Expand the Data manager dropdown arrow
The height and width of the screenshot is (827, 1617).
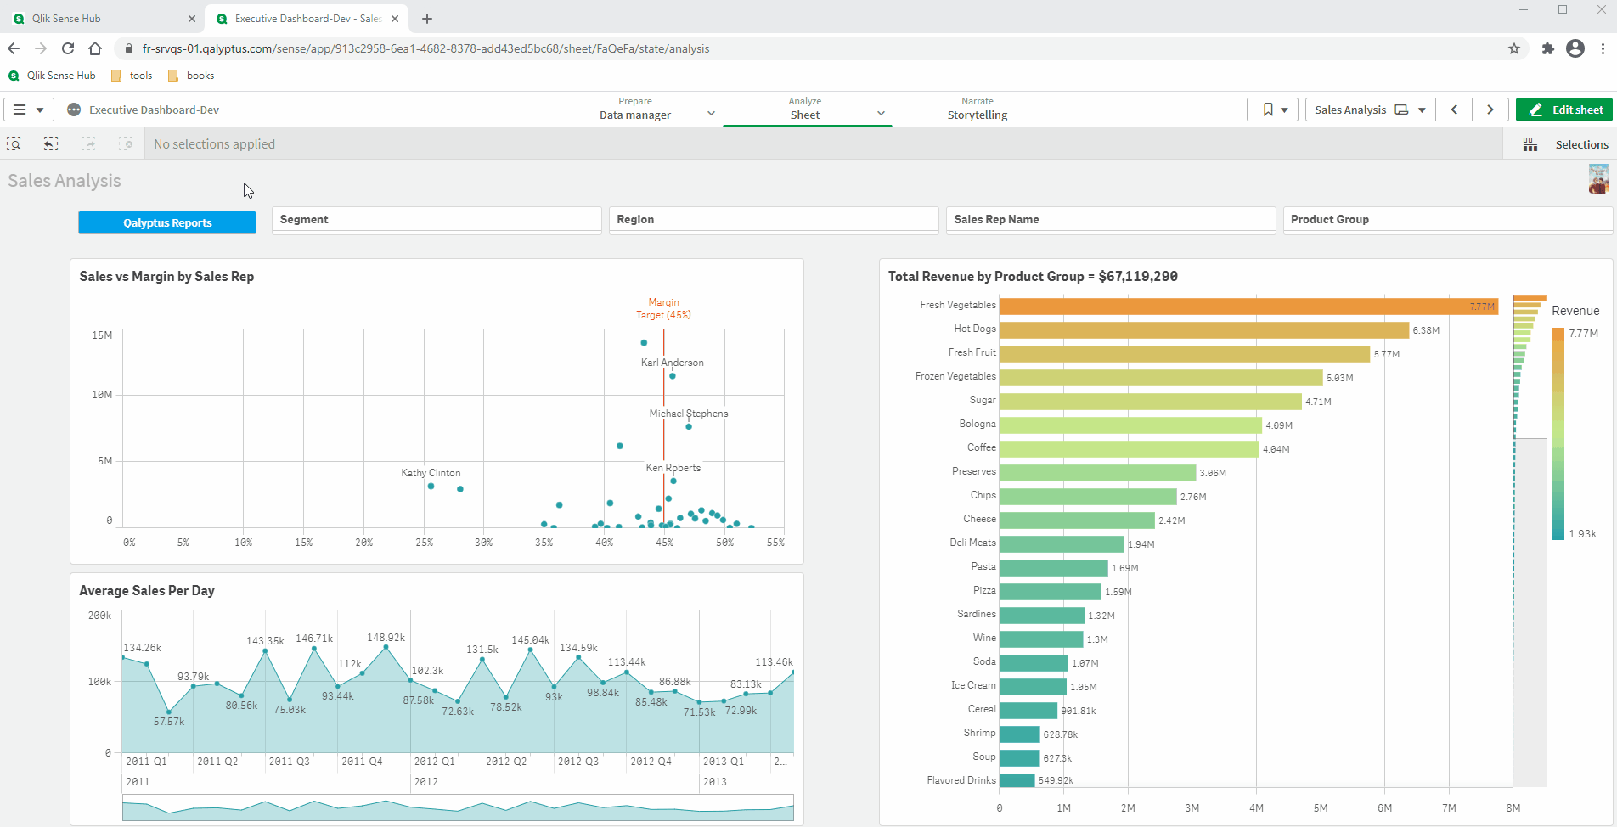711,113
